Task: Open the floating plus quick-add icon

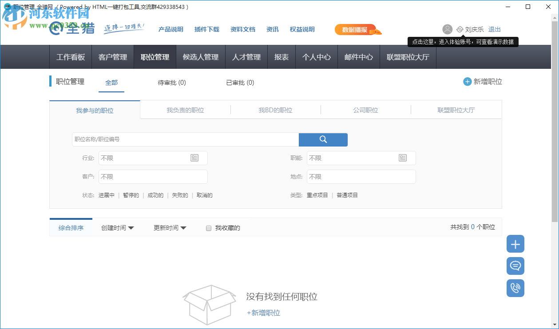Action: coord(515,244)
